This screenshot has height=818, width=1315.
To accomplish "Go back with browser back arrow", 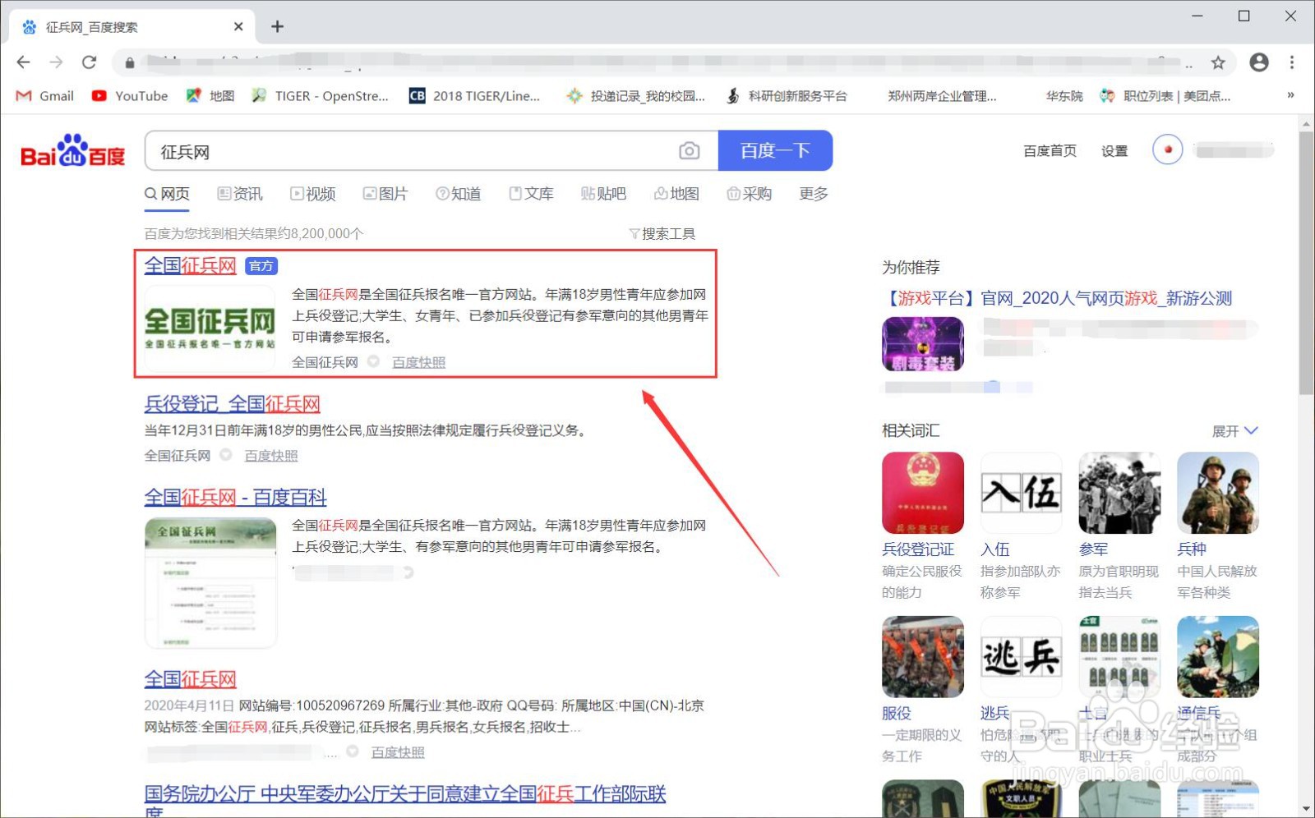I will point(23,62).
